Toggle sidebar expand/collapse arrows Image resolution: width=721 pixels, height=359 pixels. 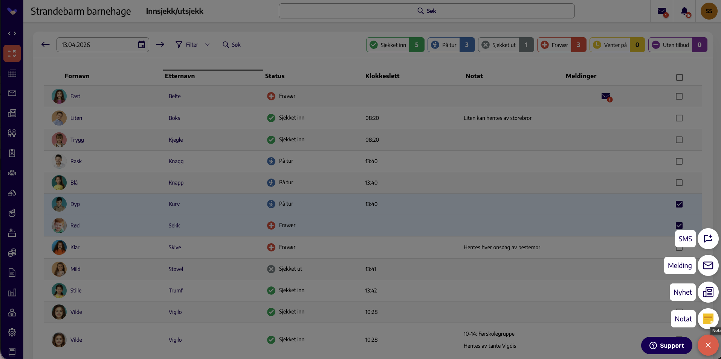[x=12, y=33]
